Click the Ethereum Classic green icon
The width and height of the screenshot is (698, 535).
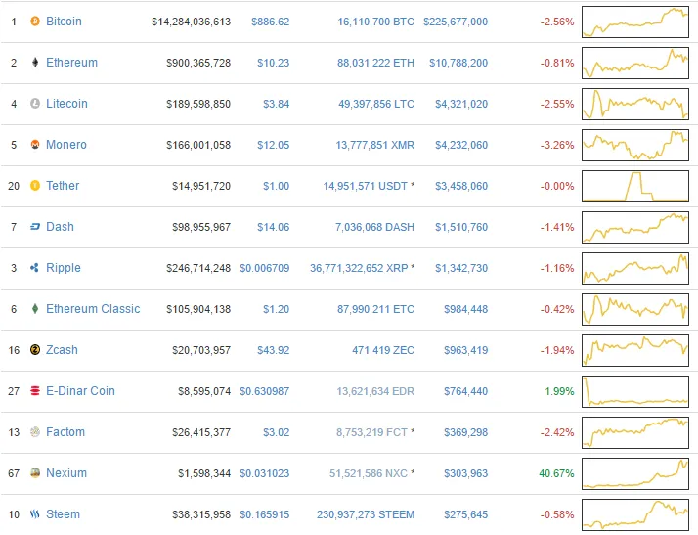[x=35, y=309]
